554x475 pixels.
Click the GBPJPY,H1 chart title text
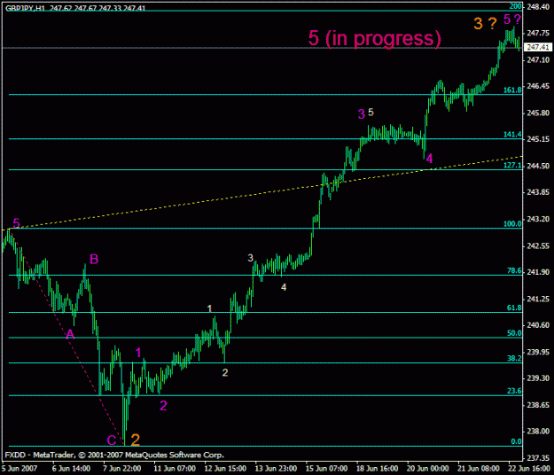coord(25,8)
